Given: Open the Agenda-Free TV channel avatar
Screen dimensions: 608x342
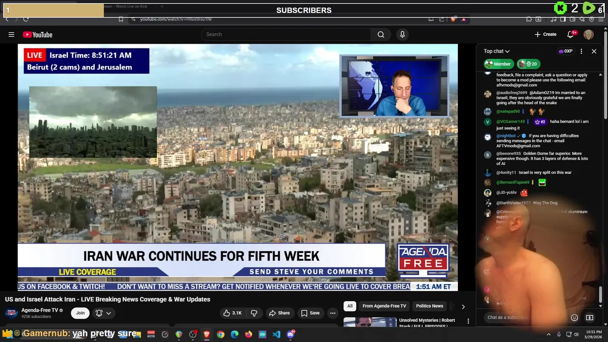Looking at the screenshot, I should [x=11, y=313].
